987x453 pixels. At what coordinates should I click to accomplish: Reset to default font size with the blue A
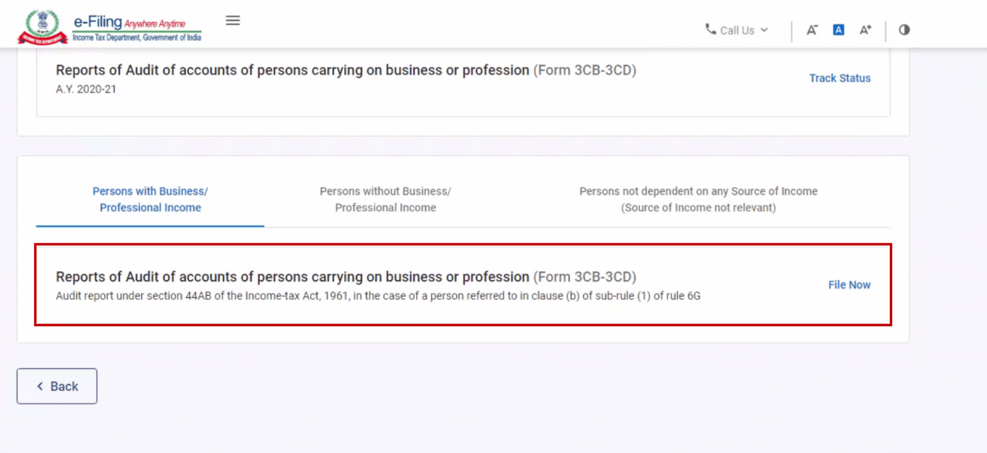click(838, 30)
